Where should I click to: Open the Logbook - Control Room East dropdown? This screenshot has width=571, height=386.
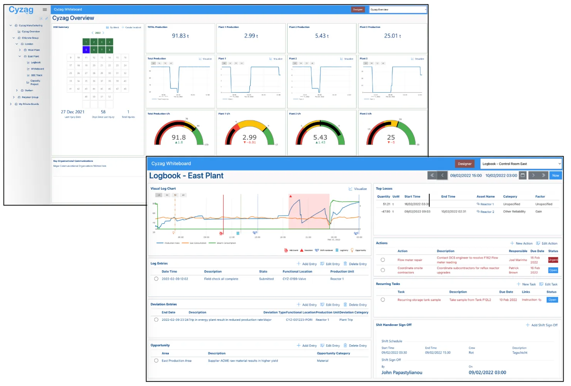(x=521, y=164)
